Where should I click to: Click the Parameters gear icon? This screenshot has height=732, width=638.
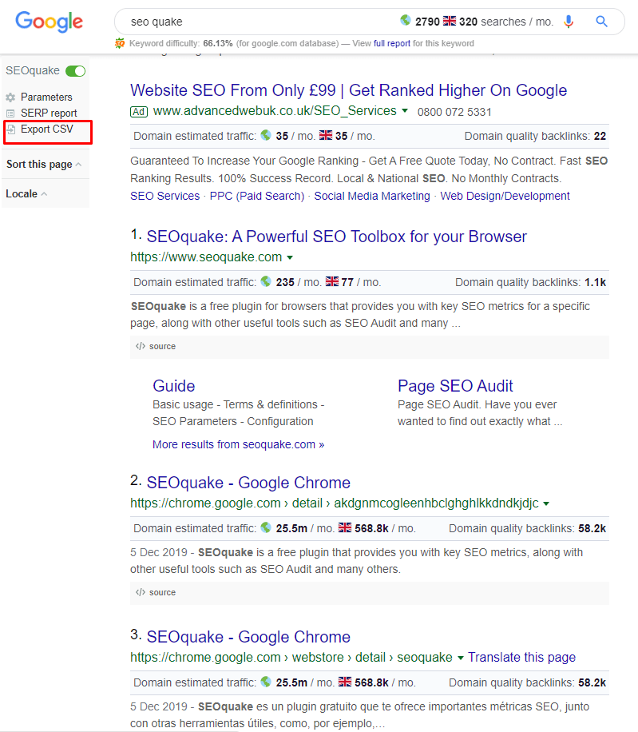pyautogui.click(x=10, y=97)
